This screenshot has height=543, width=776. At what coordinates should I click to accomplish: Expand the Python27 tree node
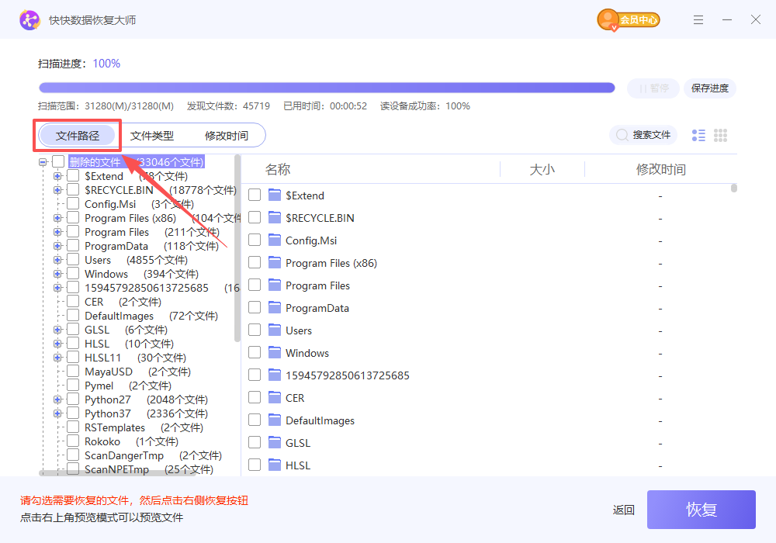click(x=57, y=399)
